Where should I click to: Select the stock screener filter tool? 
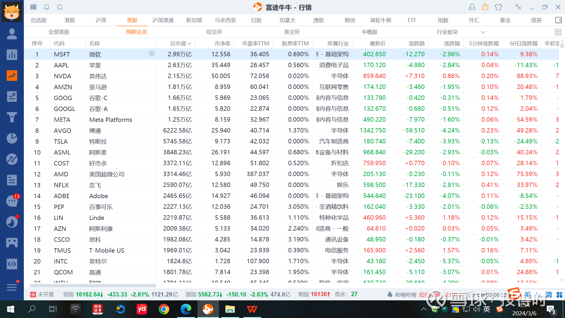click(12, 117)
